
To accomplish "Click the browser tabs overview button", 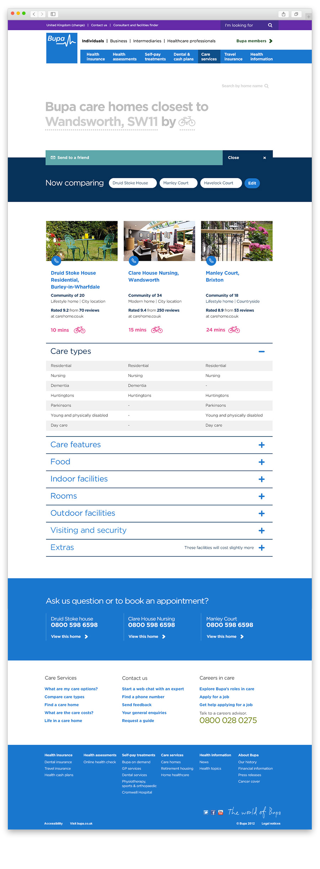I will click(296, 14).
